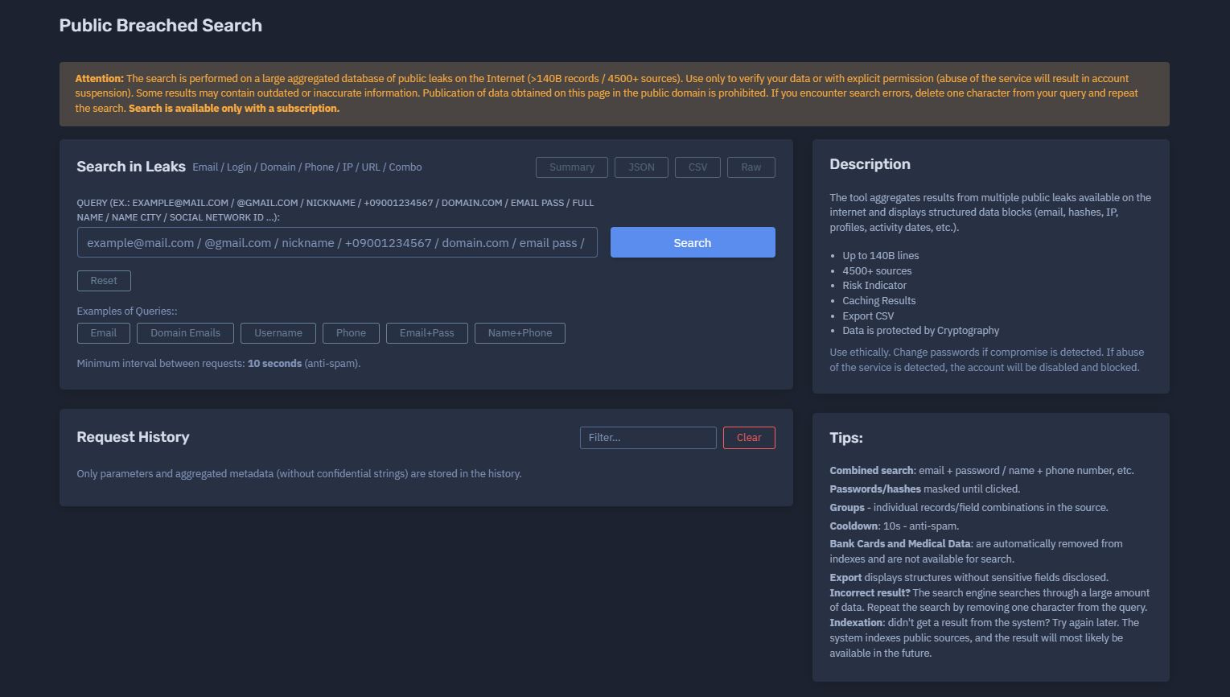1230x697 pixels.
Task: Click the orange Attention notice banner
Action: (614, 93)
